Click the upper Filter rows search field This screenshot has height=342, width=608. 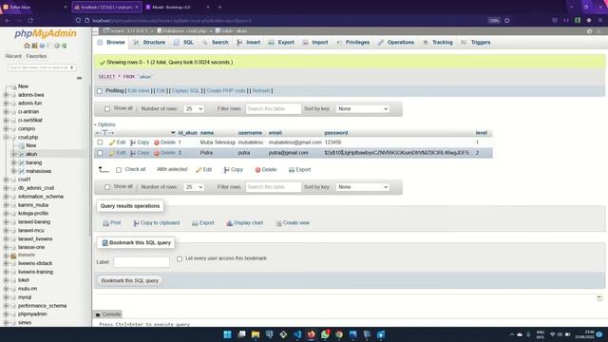274,109
